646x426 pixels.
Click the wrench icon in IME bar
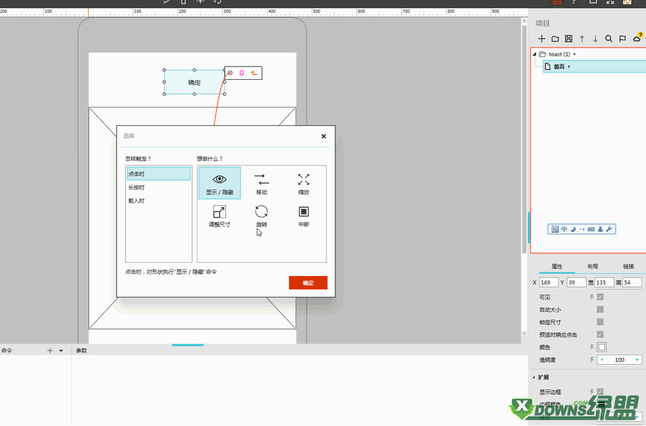pyautogui.click(x=609, y=229)
